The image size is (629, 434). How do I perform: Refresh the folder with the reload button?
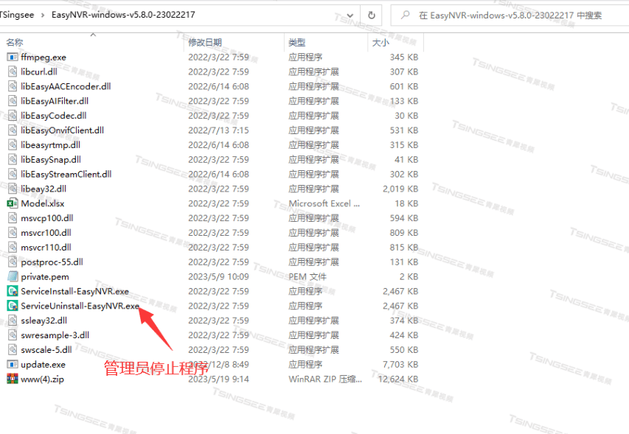pyautogui.click(x=372, y=15)
